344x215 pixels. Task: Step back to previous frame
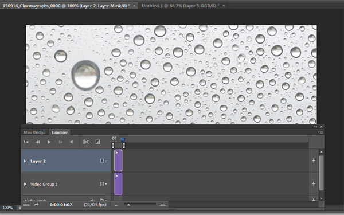point(38,142)
